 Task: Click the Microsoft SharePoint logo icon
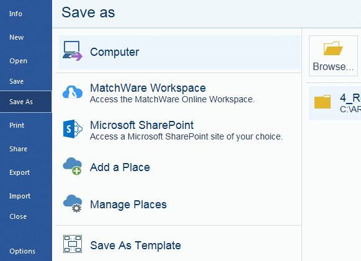coord(73,129)
